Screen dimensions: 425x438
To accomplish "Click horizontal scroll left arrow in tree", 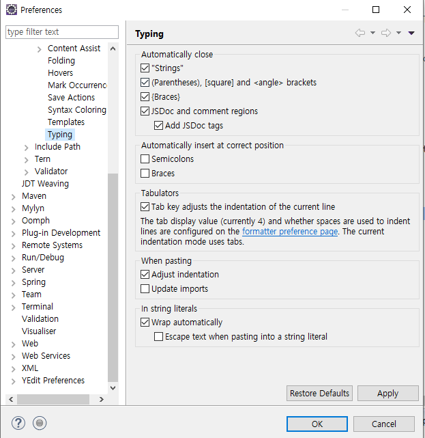I will tap(11, 399).
